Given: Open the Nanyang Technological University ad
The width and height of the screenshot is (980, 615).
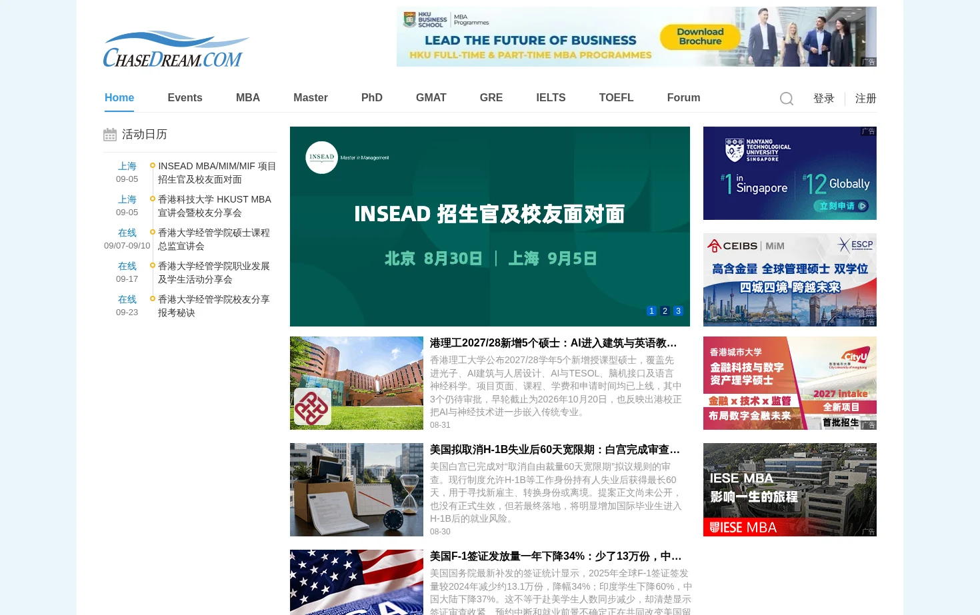Looking at the screenshot, I should 790,173.
